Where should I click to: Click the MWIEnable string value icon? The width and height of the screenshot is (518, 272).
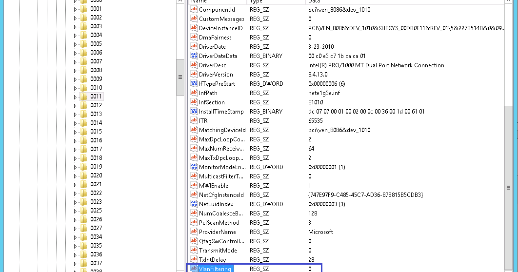194,185
